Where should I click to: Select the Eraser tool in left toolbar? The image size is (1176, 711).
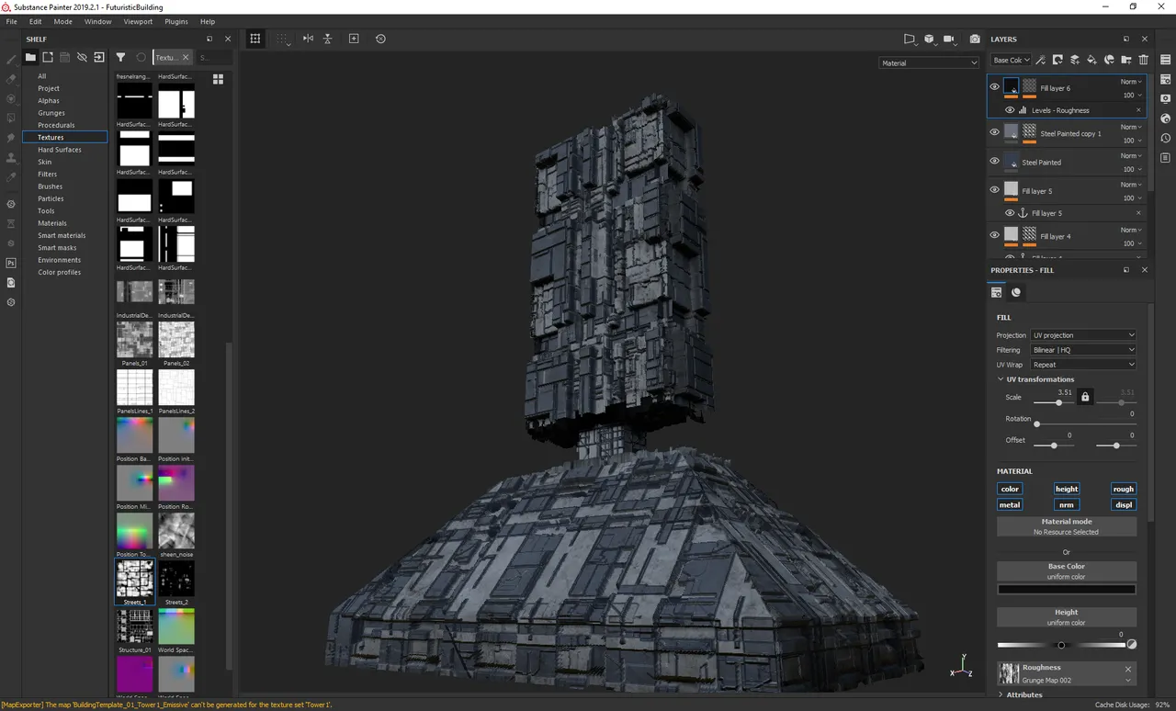(11, 79)
